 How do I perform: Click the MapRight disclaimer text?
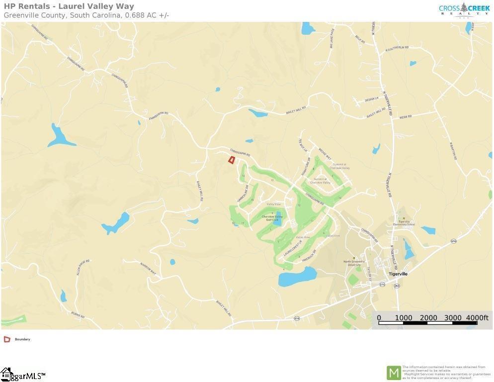coord(446,372)
